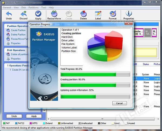Open the Tool menu
162x131 pixels.
(x=44, y=8)
